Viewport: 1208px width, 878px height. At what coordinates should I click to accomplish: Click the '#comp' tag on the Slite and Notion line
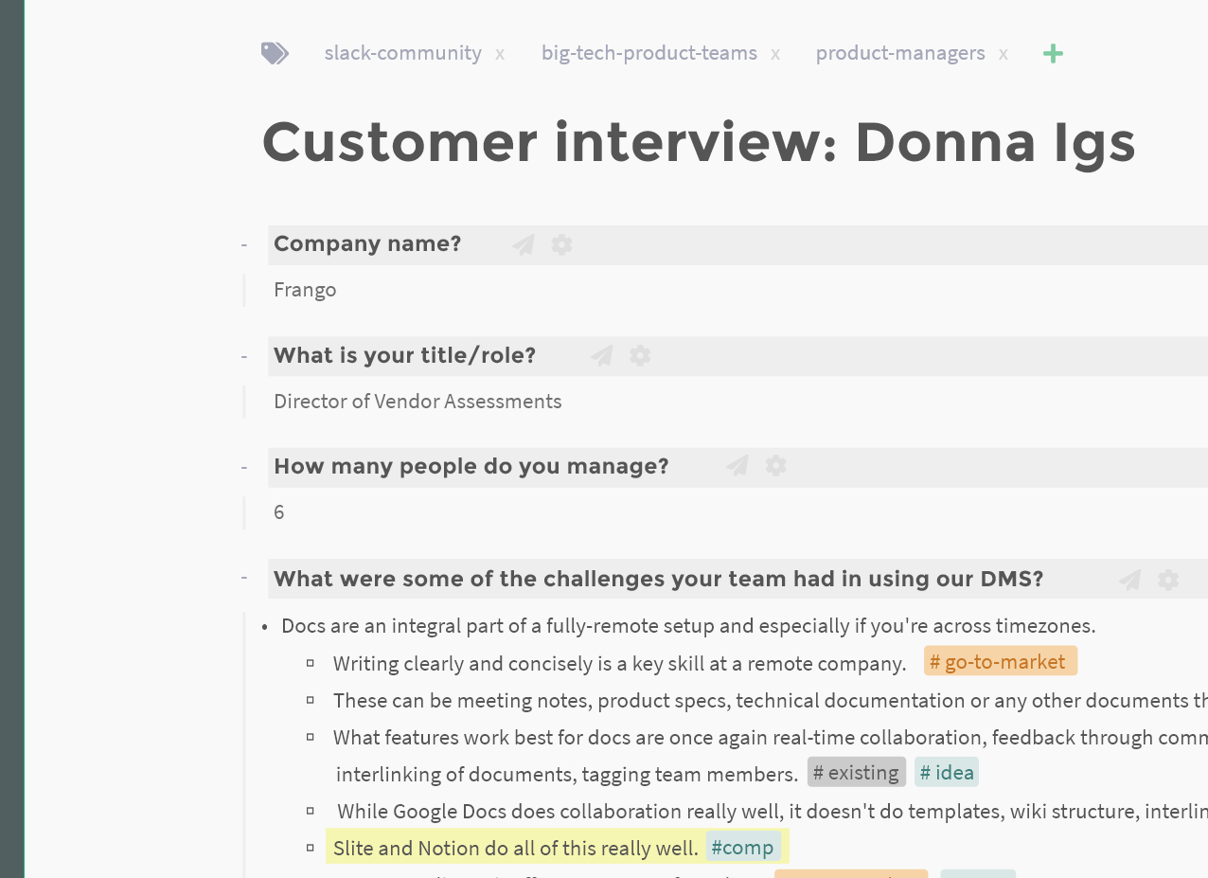(x=742, y=847)
